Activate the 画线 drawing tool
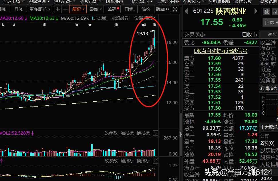The height and width of the screenshot is (181, 278). click(128, 9)
